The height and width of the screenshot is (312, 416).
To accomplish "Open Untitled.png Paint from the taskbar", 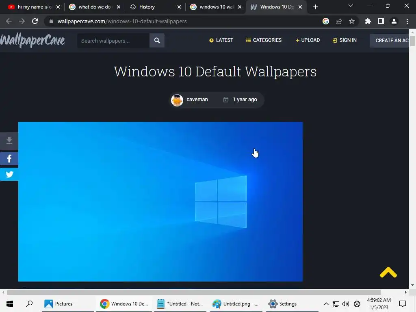I will tap(236, 304).
